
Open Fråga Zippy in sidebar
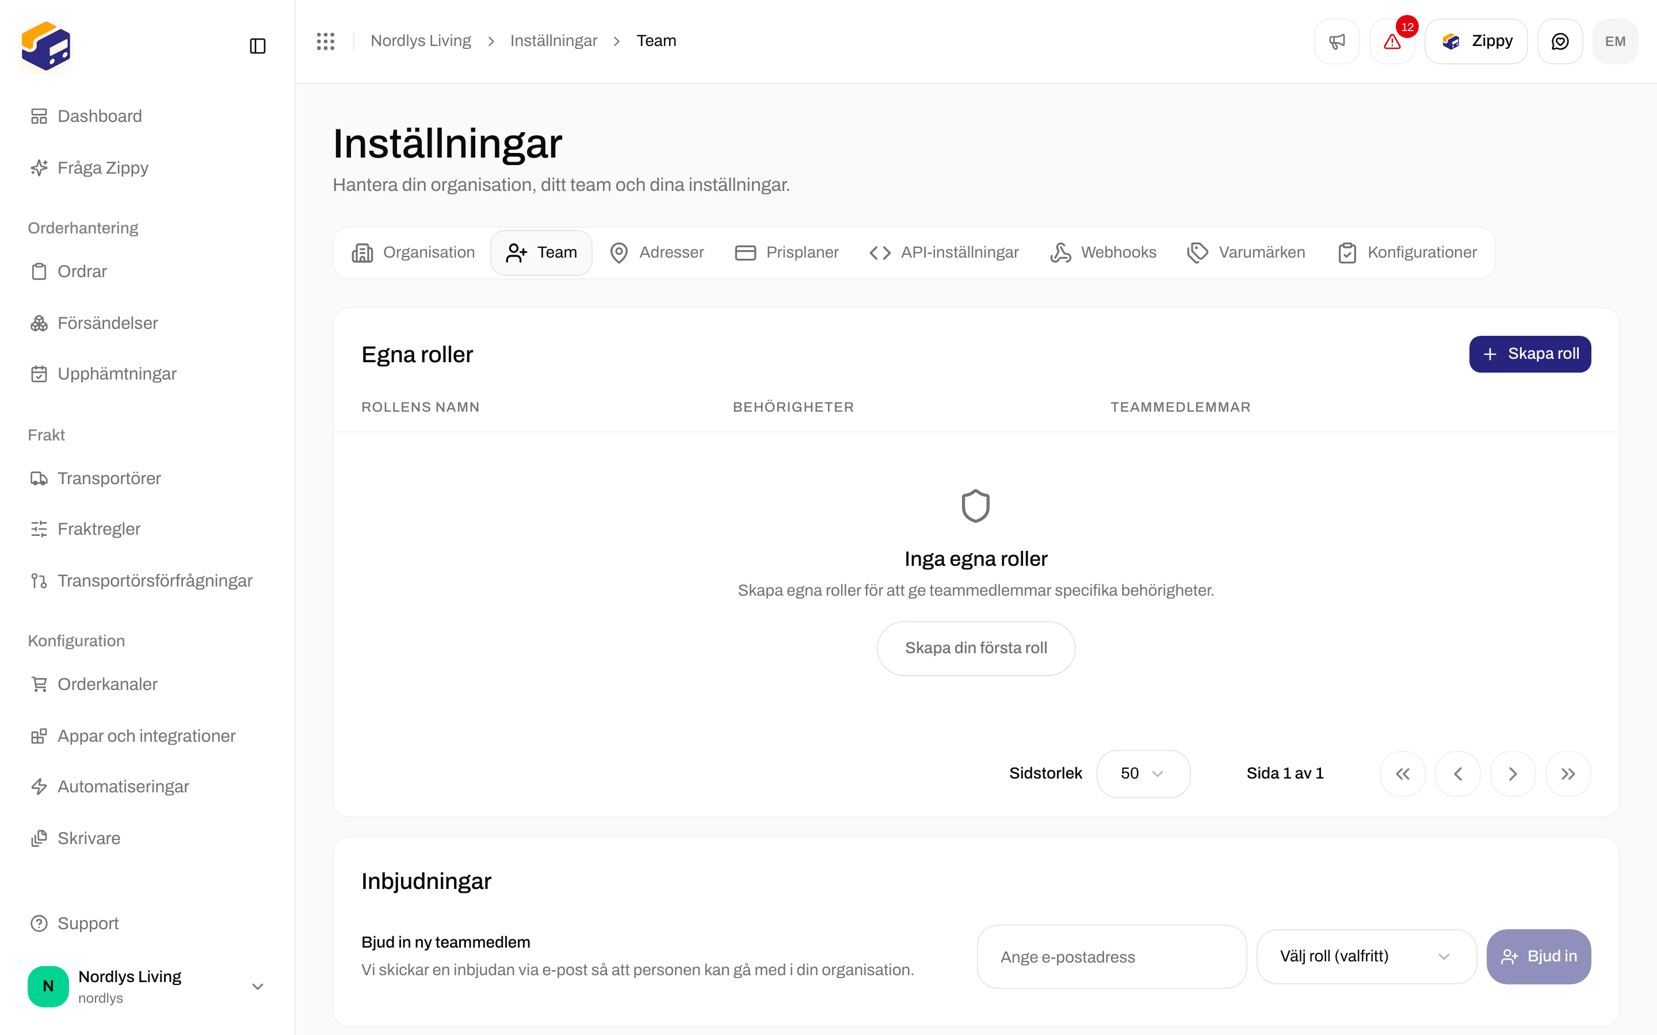(x=147, y=168)
